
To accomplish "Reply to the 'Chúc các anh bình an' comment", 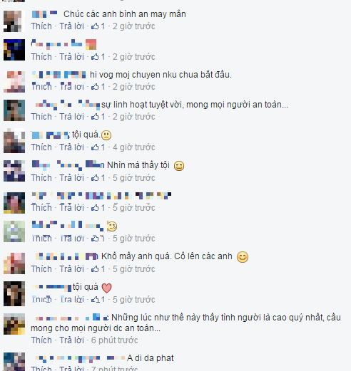I will click(71, 26).
